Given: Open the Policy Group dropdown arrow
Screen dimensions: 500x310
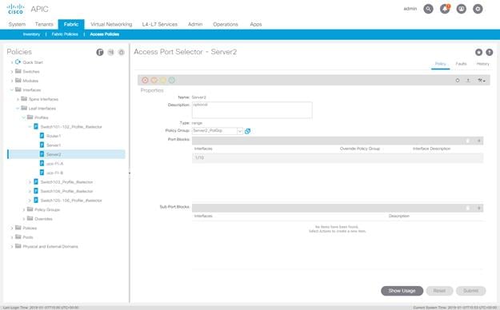Looking at the screenshot, I should click(240, 131).
